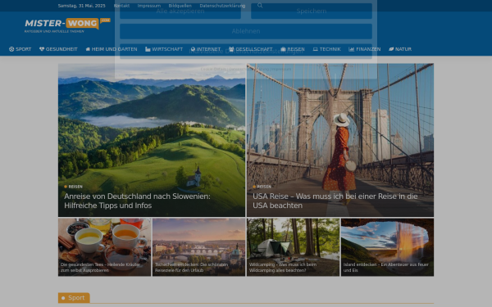The image size is (492, 307).
Task: Open the gesündesten Tees article thumbnail
Action: coord(104,247)
